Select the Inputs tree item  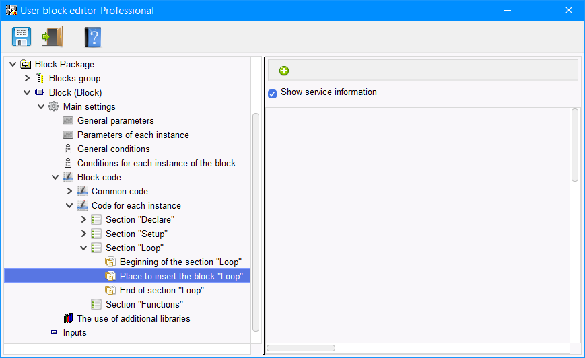75,332
